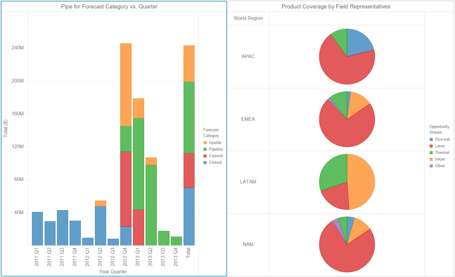Image resolution: width=455 pixels, height=277 pixels.
Task: Click the World Region column header
Action: click(248, 18)
